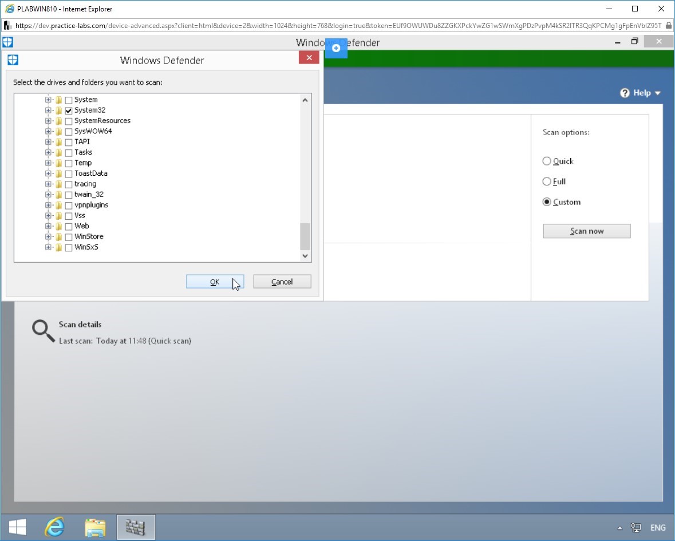Image resolution: width=675 pixels, height=541 pixels.
Task: Expand the tracing folder node
Action: pyautogui.click(x=48, y=184)
